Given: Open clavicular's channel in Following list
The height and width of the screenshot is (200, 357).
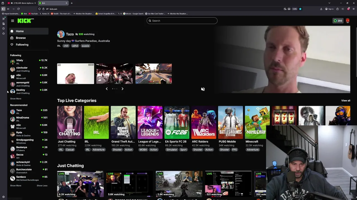Looking at the screenshot, I should coord(29,69).
